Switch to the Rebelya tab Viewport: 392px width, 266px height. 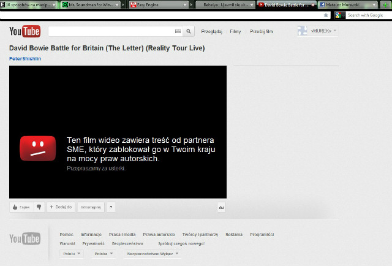pyautogui.click(x=225, y=5)
